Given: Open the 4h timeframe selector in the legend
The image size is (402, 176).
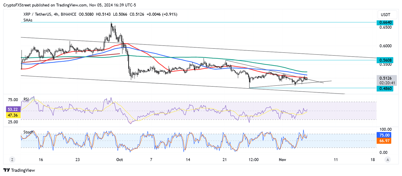Looking at the screenshot, I should coord(56,14).
